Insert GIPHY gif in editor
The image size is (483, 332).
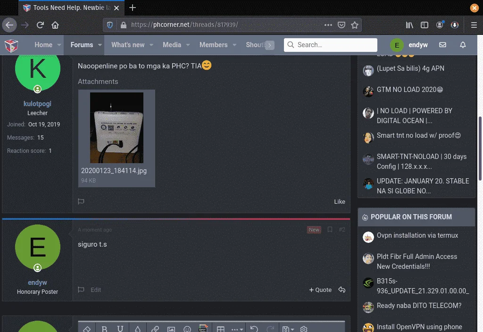click(x=203, y=328)
